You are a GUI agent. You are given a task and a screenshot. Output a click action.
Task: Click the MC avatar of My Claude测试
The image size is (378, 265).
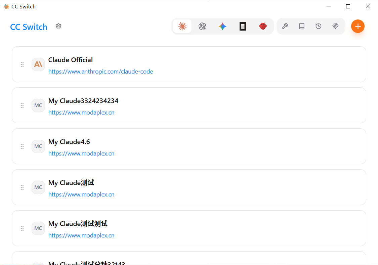pos(38,187)
